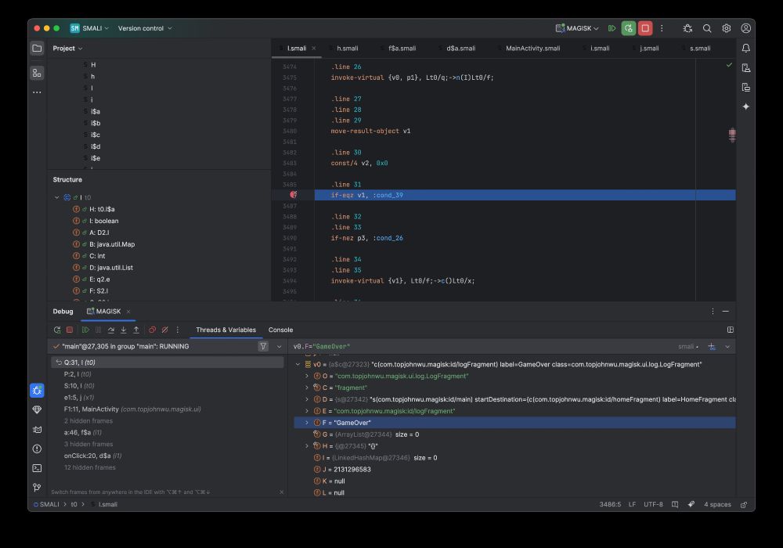Select i$c in the Project tree
This screenshot has width=783, height=548.
pos(96,135)
